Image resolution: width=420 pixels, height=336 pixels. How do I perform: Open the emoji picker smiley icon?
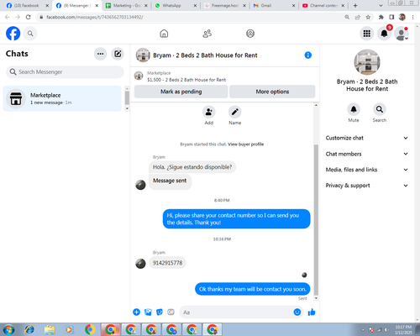tap(297, 312)
